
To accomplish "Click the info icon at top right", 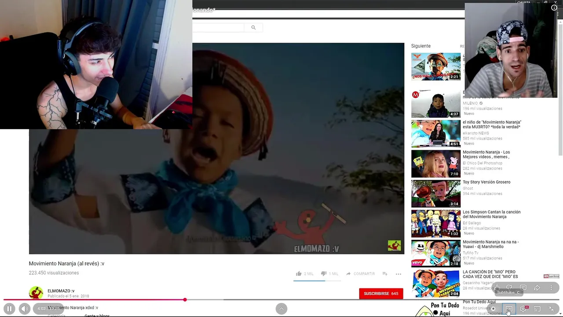I will pos(554,8).
